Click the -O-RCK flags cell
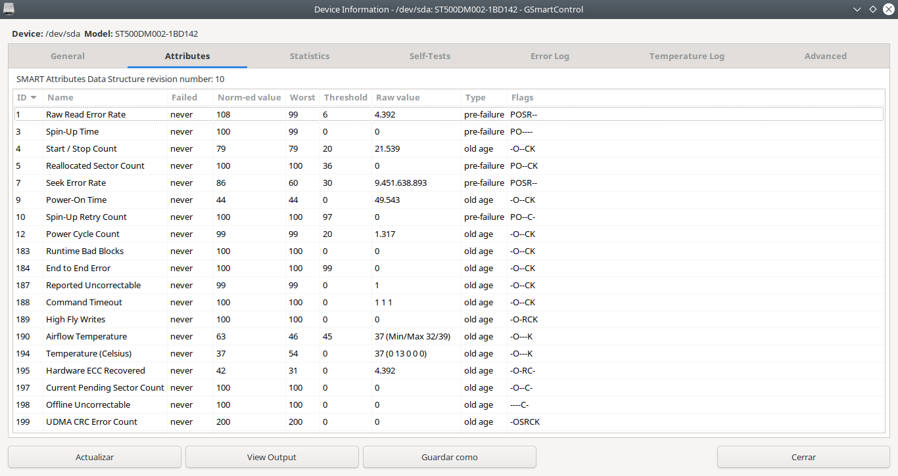The height and width of the screenshot is (476, 898). pos(523,319)
